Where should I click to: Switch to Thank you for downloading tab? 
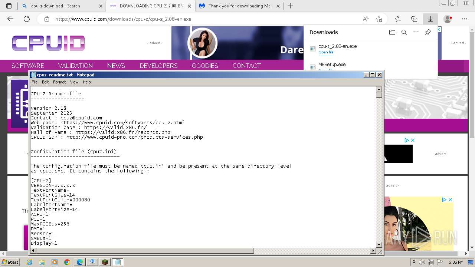click(x=240, y=6)
